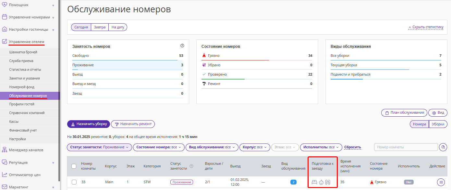Image resolution: width=451 pixels, height=190 pixels.
Task: Open the action menu icon for room 33
Action: pos(441,182)
